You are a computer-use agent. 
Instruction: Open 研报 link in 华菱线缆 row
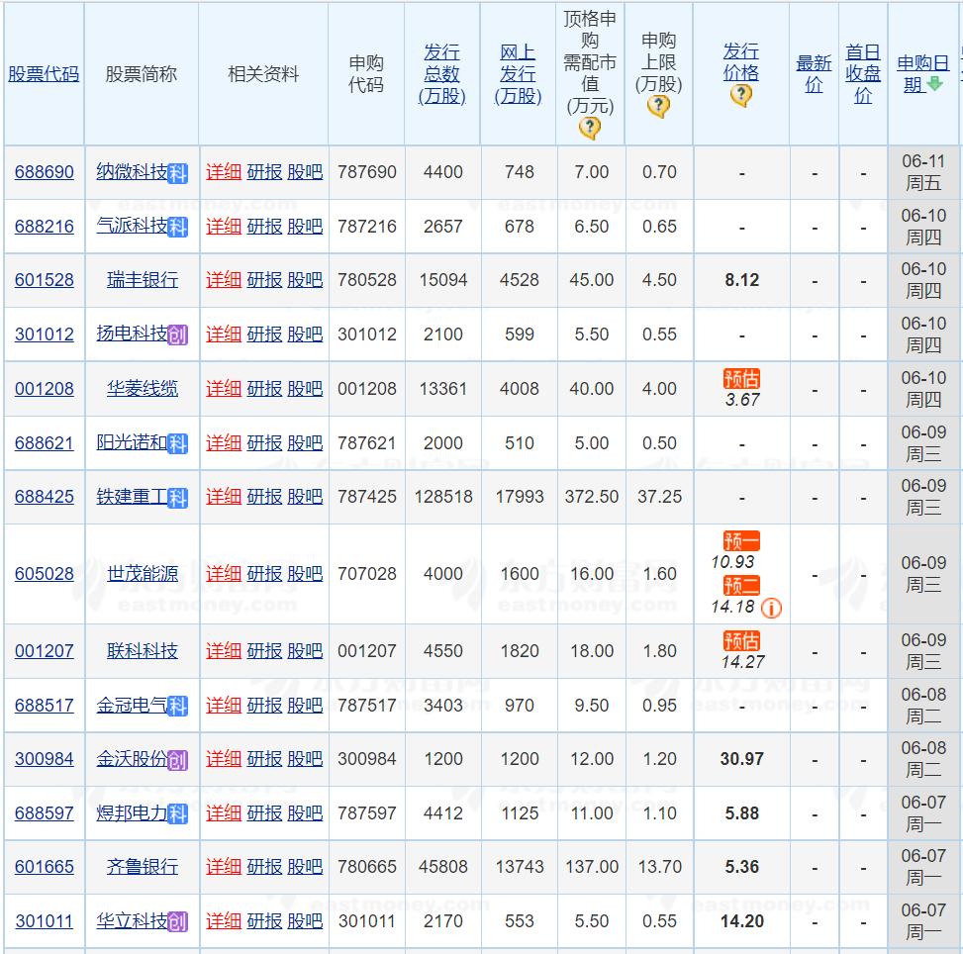pos(264,389)
